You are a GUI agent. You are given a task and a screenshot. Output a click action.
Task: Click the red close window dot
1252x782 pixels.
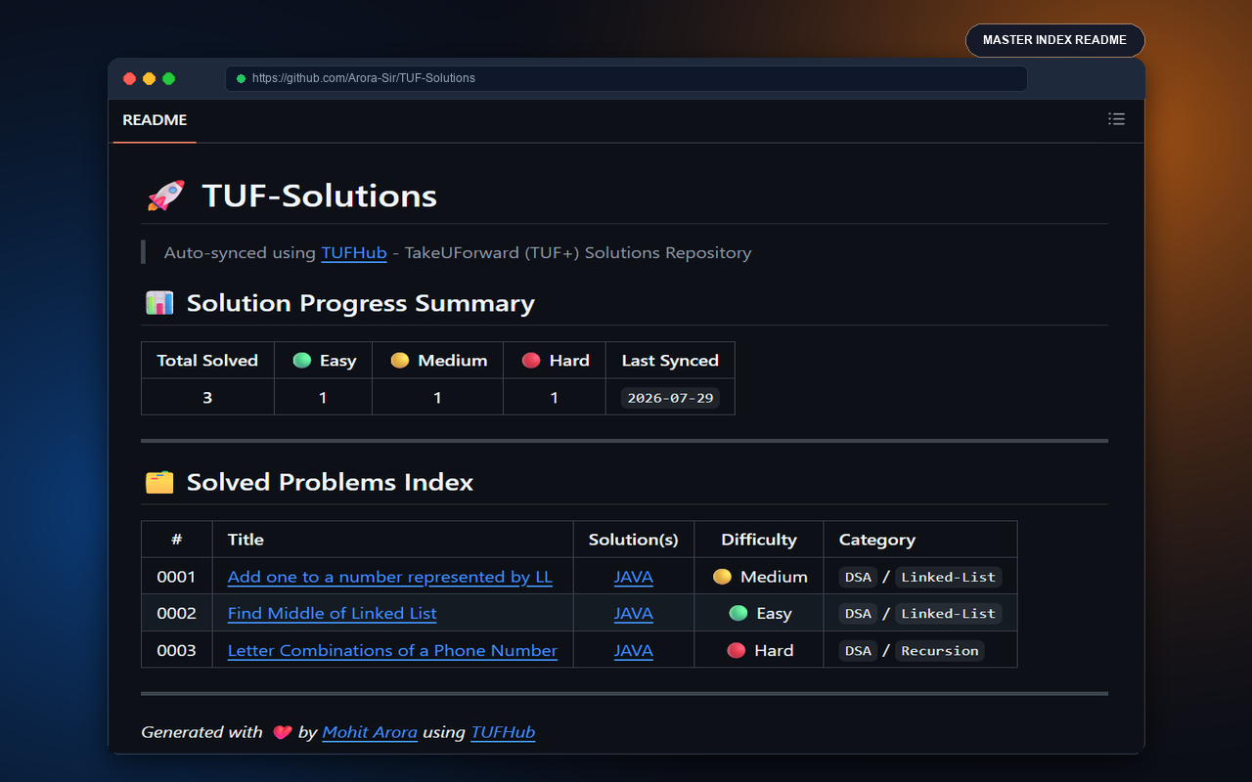129,78
